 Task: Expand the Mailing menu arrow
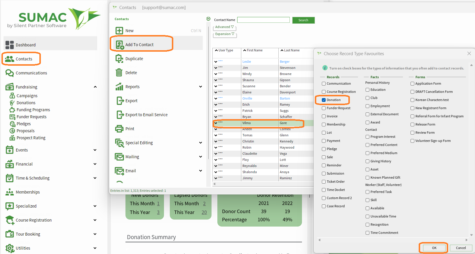click(200, 157)
